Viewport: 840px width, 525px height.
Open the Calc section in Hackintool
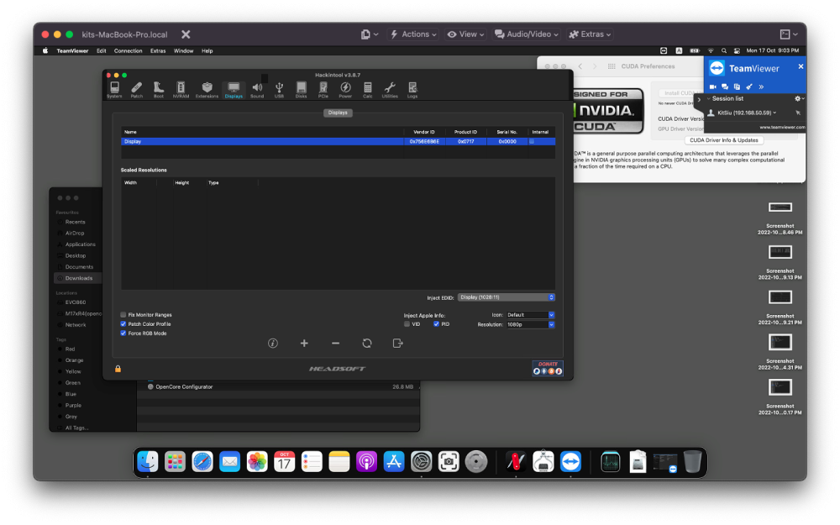tap(368, 90)
